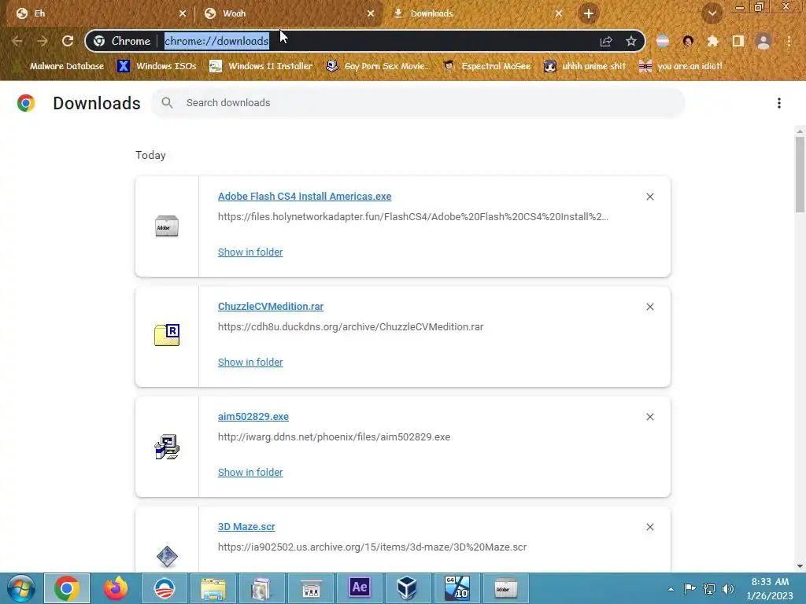Expand the tab search dropdown arrow

pyautogui.click(x=712, y=13)
